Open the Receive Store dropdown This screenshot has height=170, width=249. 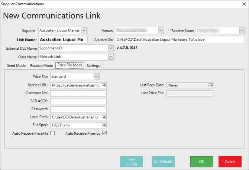(x=242, y=30)
